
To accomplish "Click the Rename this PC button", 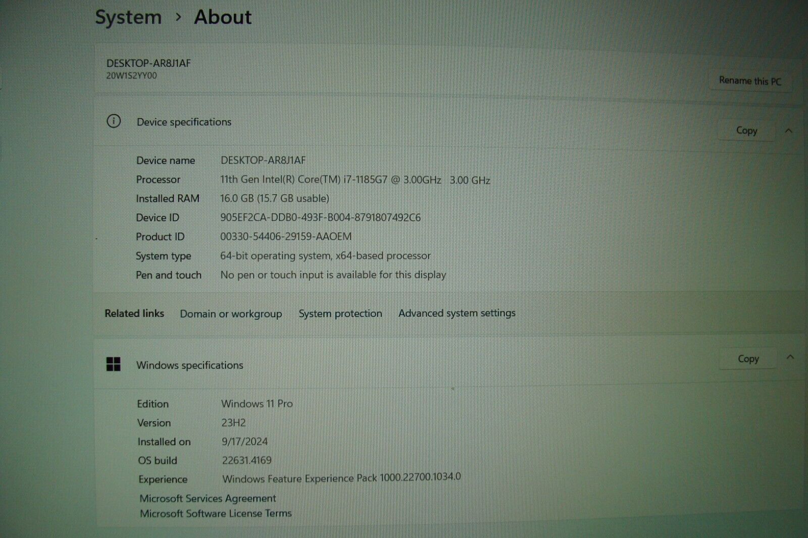I will click(750, 81).
